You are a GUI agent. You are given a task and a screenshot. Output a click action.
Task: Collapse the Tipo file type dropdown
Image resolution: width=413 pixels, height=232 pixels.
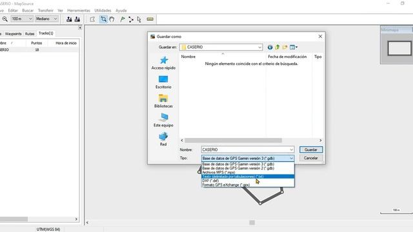(x=291, y=159)
